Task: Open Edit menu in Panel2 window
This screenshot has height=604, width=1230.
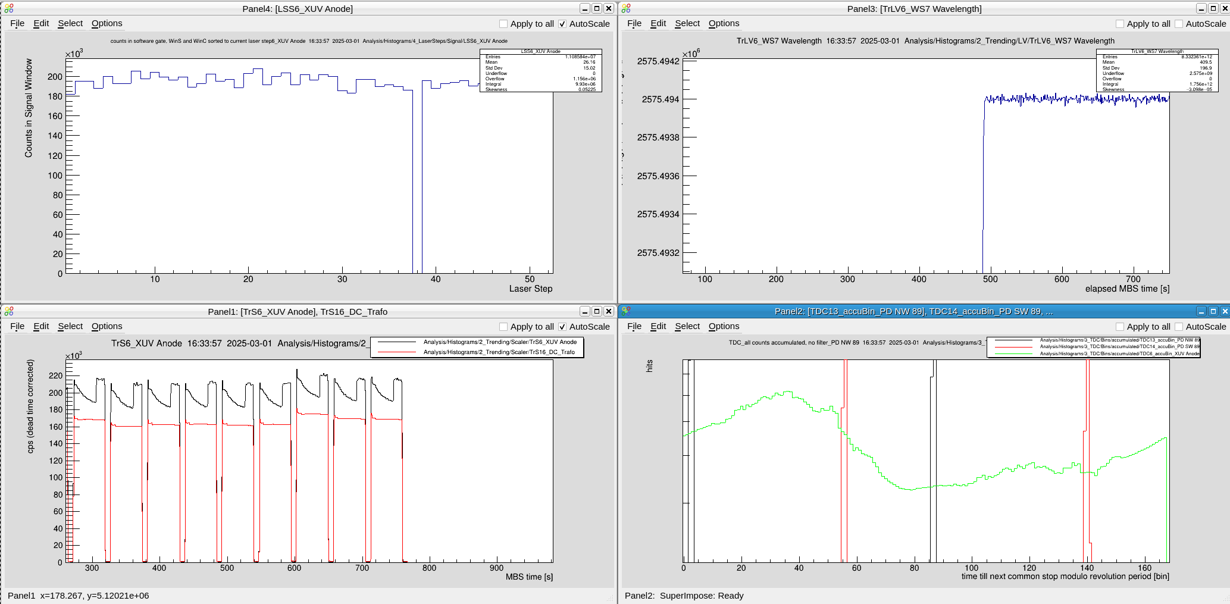Action: point(658,326)
